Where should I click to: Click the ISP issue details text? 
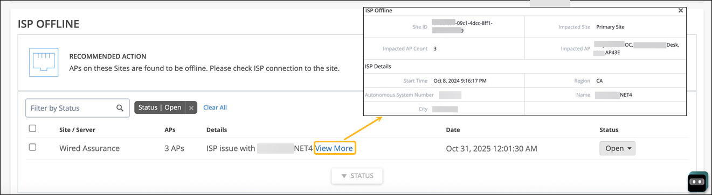point(259,148)
